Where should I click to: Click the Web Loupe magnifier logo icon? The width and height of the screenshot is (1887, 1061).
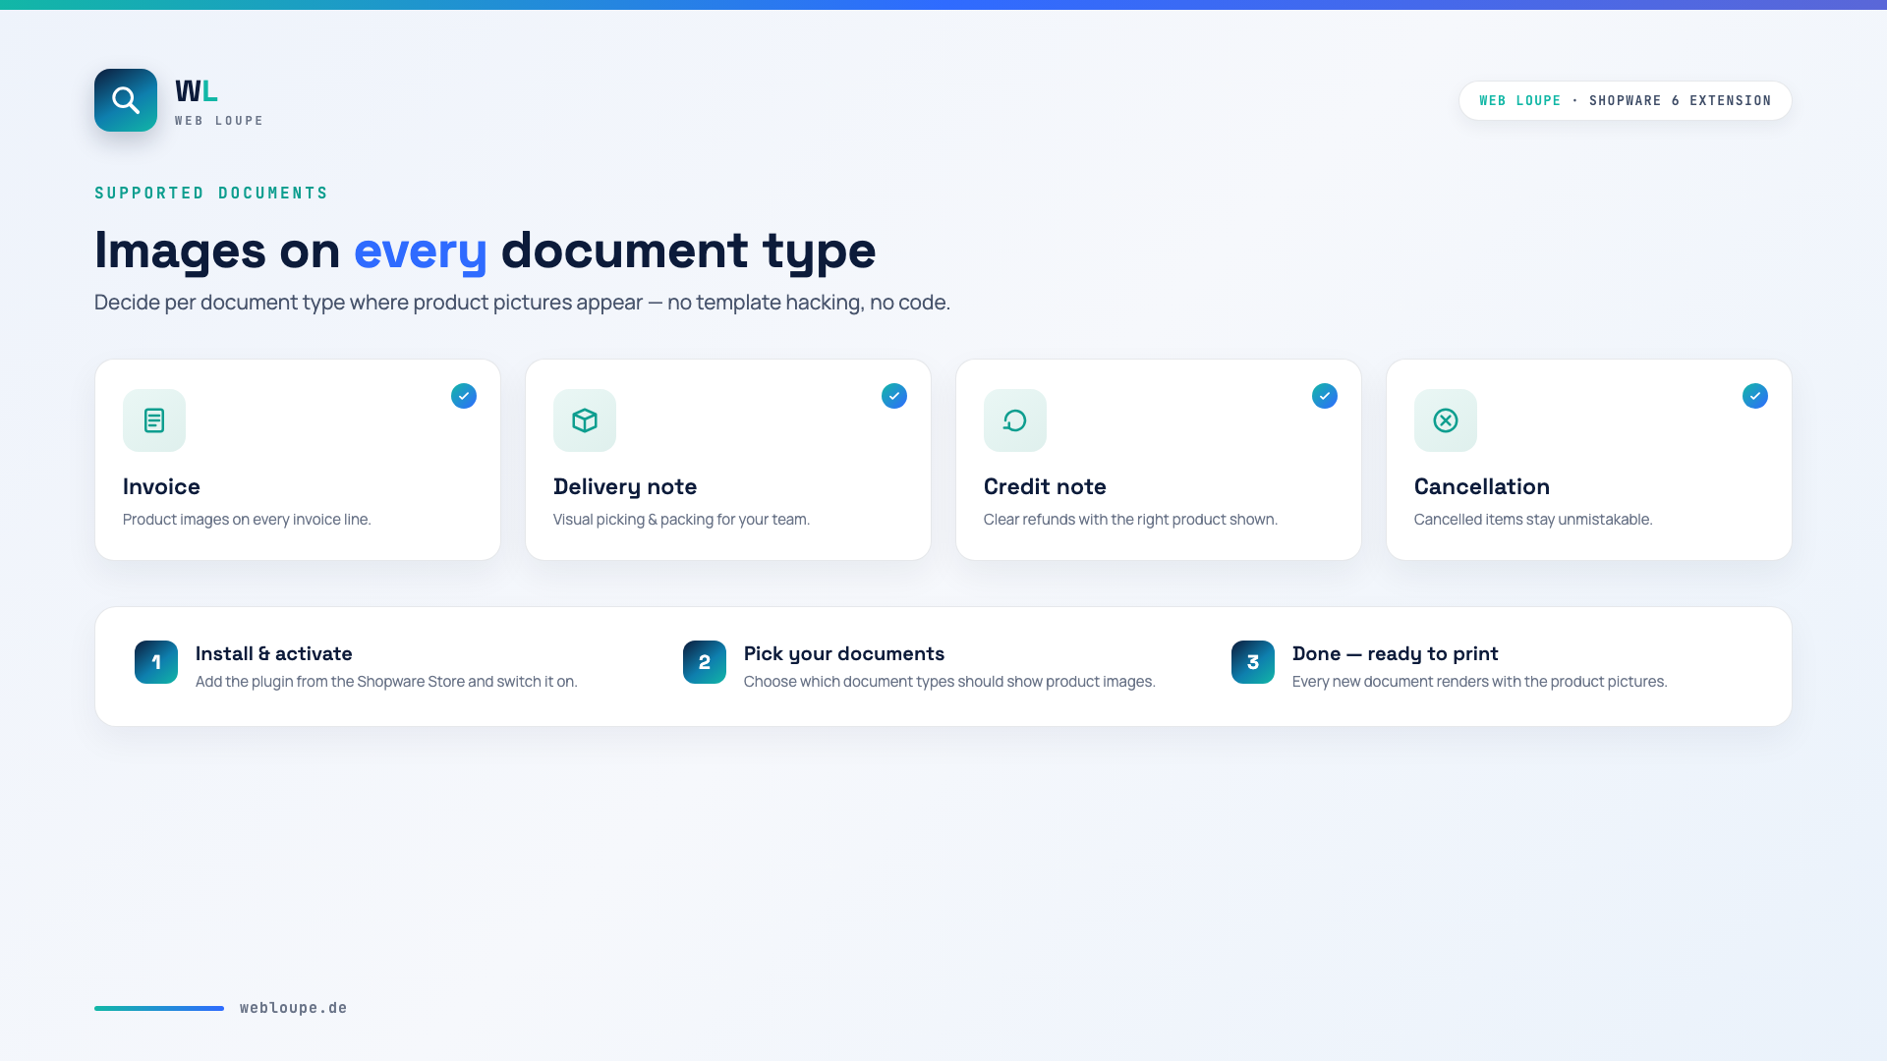(126, 100)
